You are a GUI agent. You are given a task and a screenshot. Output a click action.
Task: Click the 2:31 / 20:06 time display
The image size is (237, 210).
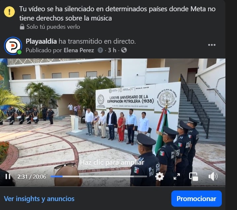click(32, 177)
